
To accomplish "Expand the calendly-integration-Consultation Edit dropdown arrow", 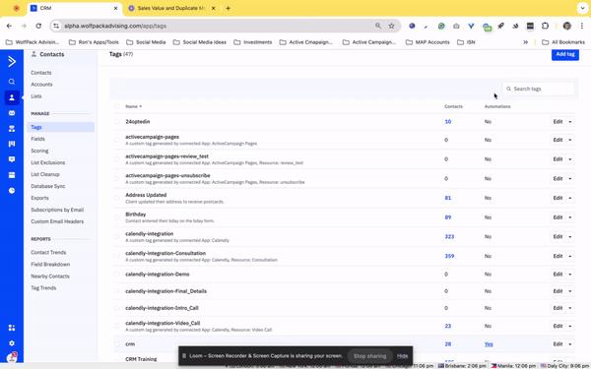I will [x=570, y=256].
